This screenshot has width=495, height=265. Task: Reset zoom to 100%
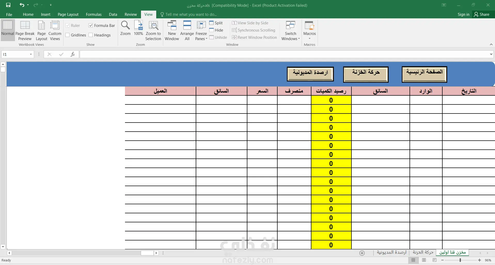[x=138, y=28]
